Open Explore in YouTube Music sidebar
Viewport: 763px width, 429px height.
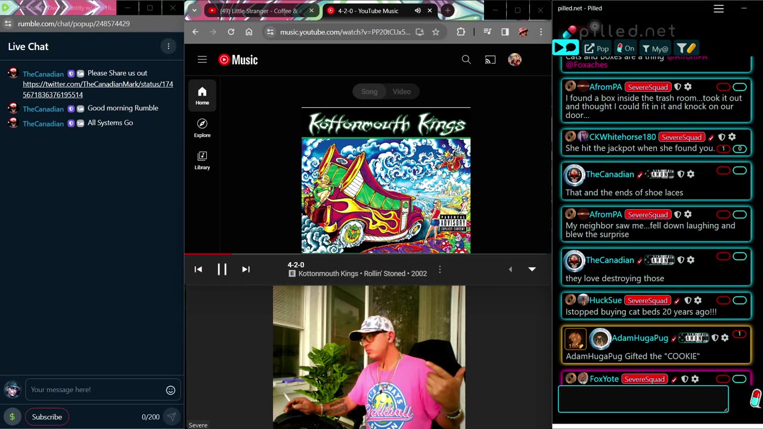click(x=202, y=128)
